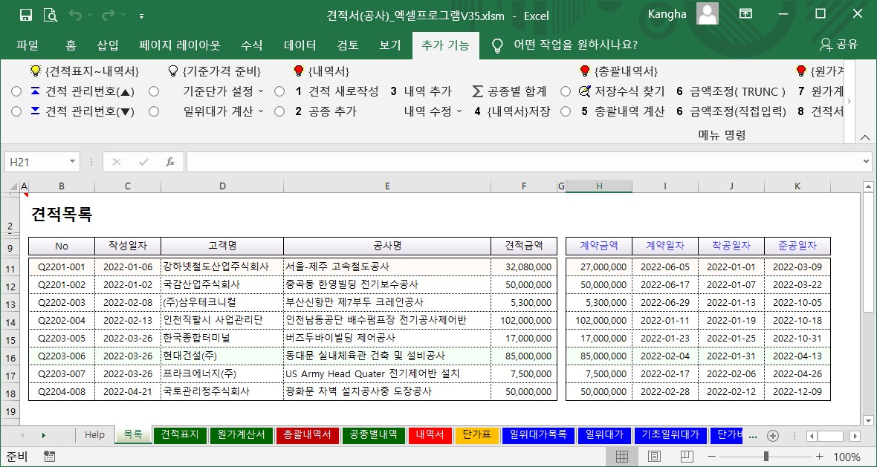This screenshot has width=877, height=467.
Task: Open the Name Box dropdown arrow
Action: 72,162
